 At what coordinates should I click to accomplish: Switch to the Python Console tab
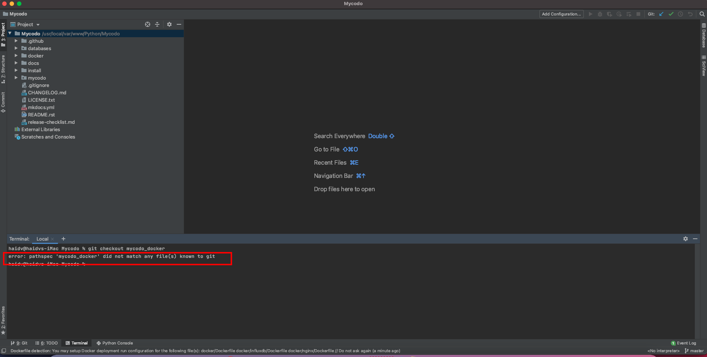pyautogui.click(x=114, y=343)
